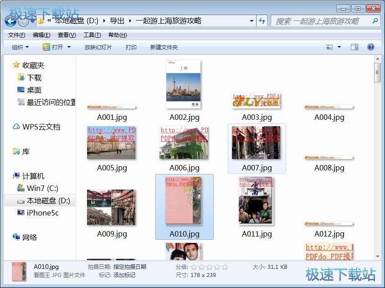Screen dimensions: 385x288
Task: Open the 工具(T) menu
Action: tap(92, 35)
